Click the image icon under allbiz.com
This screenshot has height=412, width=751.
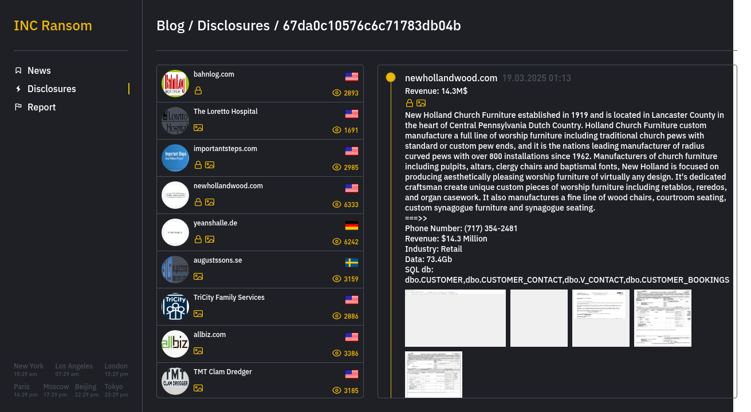[198, 351]
